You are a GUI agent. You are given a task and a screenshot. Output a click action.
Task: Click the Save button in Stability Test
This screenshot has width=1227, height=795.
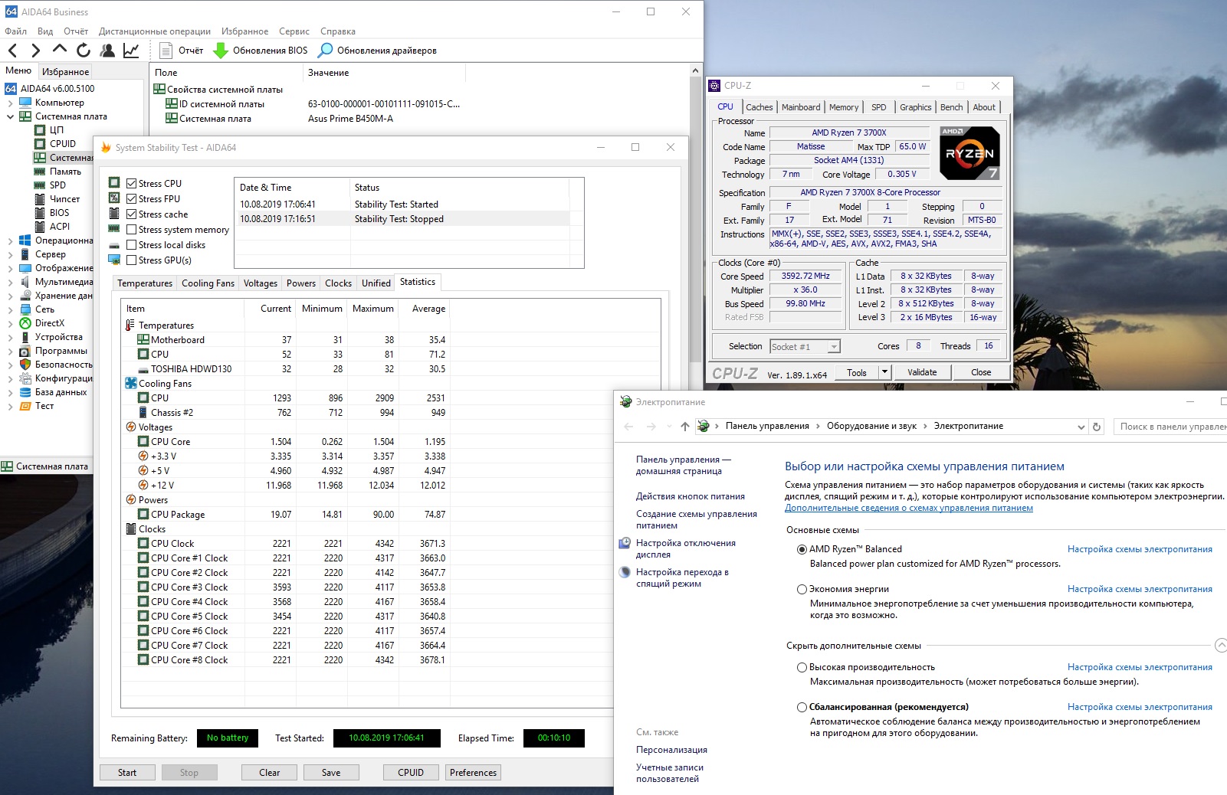331,773
